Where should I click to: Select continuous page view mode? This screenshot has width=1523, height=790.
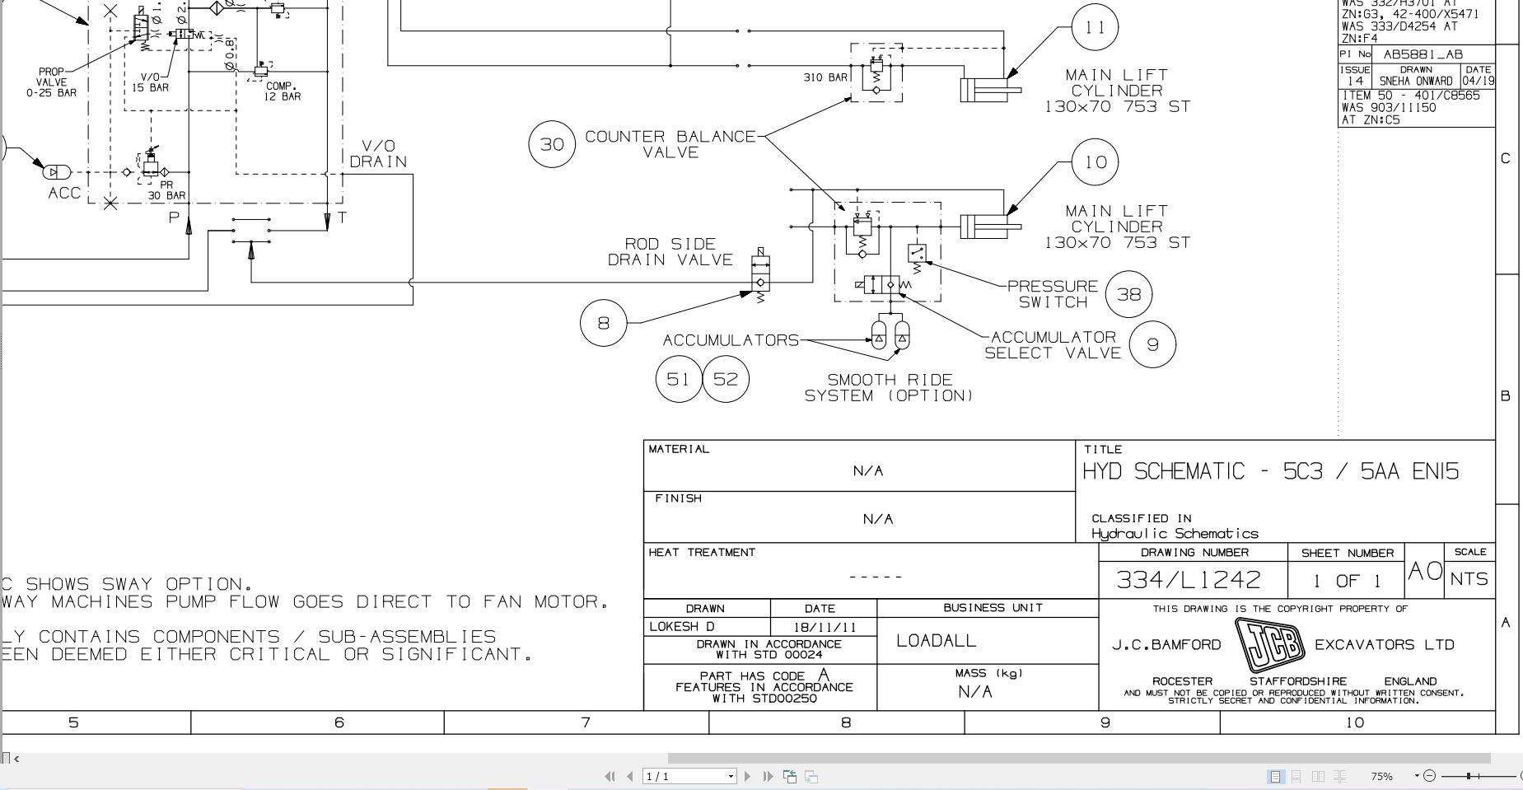click(1296, 776)
